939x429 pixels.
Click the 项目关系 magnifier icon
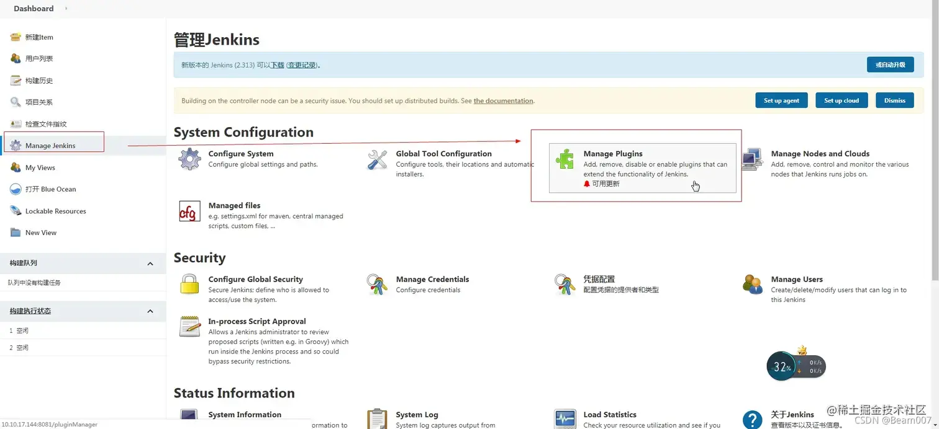16,102
